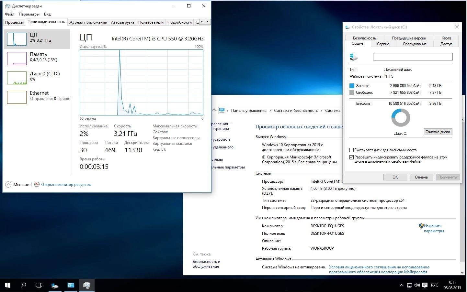
Task: Click the shield icon beside Изменить параметры
Action: click(x=421, y=226)
